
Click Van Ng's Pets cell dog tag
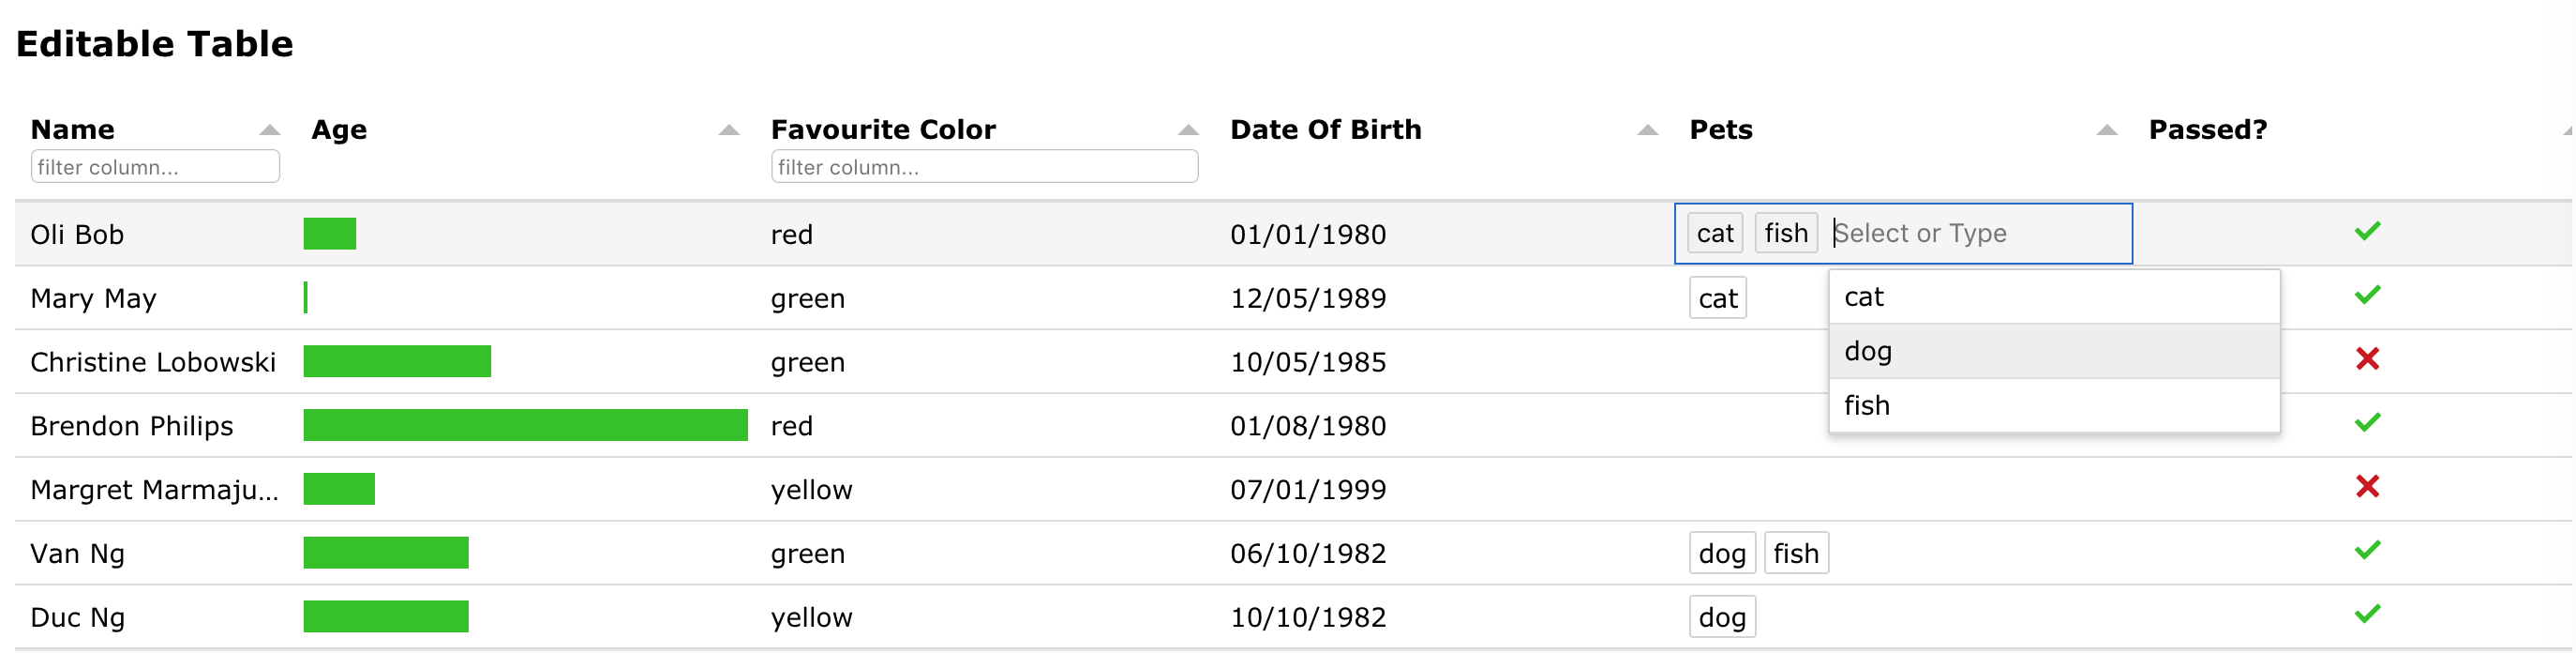coord(1721,553)
